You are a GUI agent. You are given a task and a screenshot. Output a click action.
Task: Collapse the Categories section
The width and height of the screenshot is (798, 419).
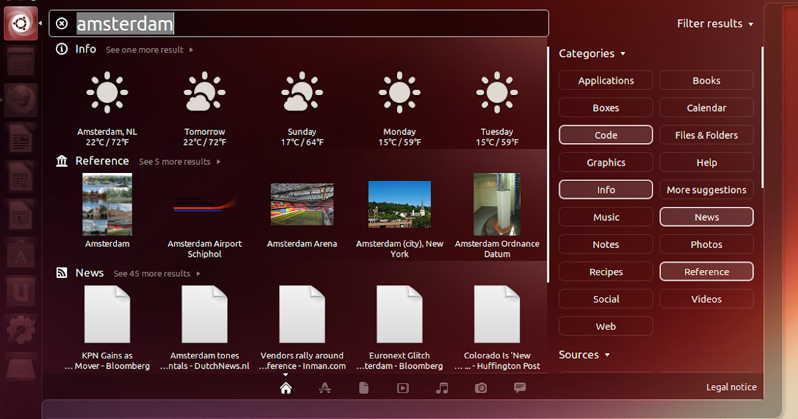coord(588,53)
